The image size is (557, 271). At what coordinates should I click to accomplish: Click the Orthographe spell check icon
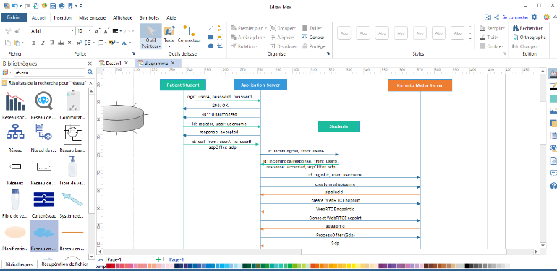point(516,37)
